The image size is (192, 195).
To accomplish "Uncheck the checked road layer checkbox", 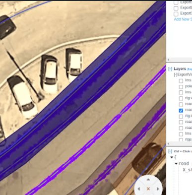I will pyautogui.click(x=181, y=111).
